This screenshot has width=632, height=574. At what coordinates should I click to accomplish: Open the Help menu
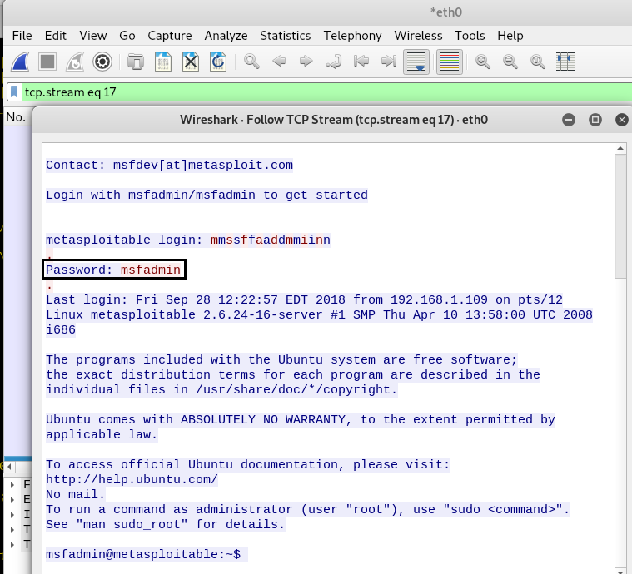pos(510,36)
